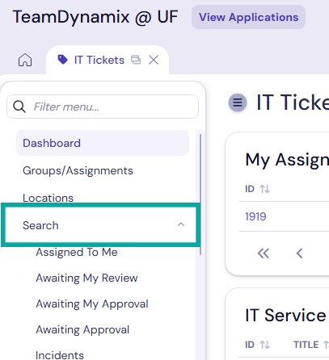Open the Dashboard menu item
This screenshot has height=360, width=329.
click(103, 143)
